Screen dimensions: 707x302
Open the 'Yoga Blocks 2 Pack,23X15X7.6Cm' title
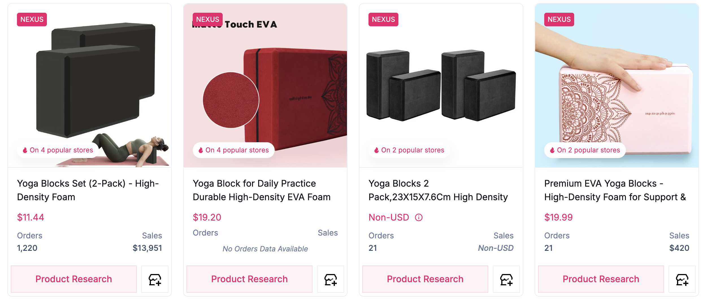(x=438, y=190)
